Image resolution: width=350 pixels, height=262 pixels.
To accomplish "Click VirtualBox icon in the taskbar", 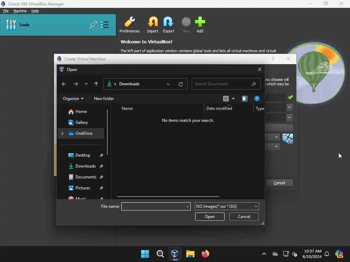I will [175, 254].
